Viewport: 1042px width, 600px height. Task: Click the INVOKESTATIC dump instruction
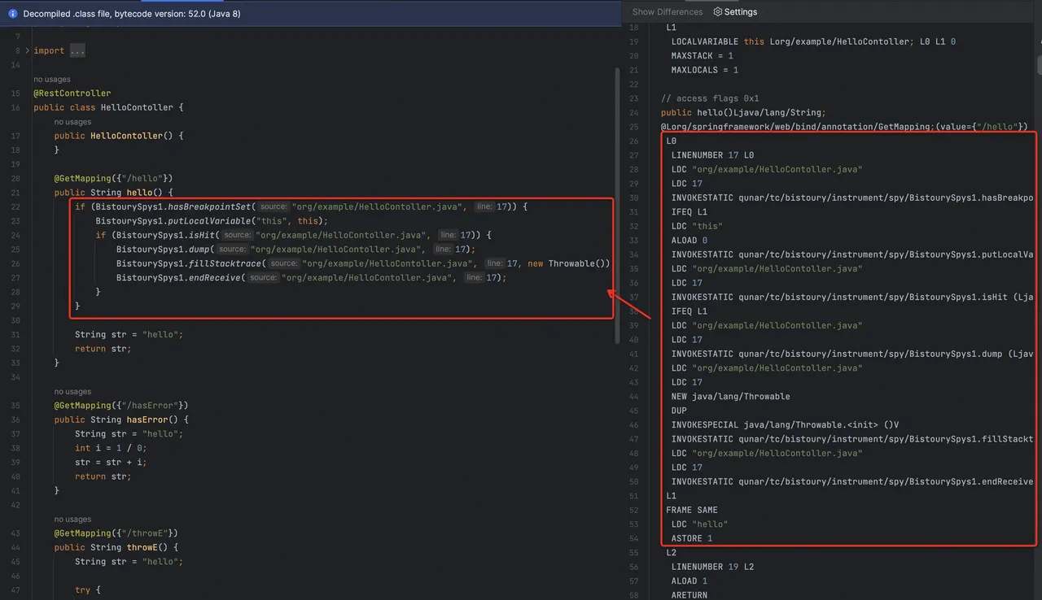click(x=852, y=354)
